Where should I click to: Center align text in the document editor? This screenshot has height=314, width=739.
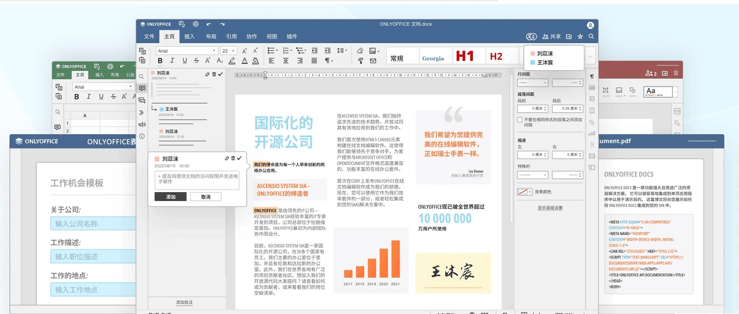coord(286,60)
